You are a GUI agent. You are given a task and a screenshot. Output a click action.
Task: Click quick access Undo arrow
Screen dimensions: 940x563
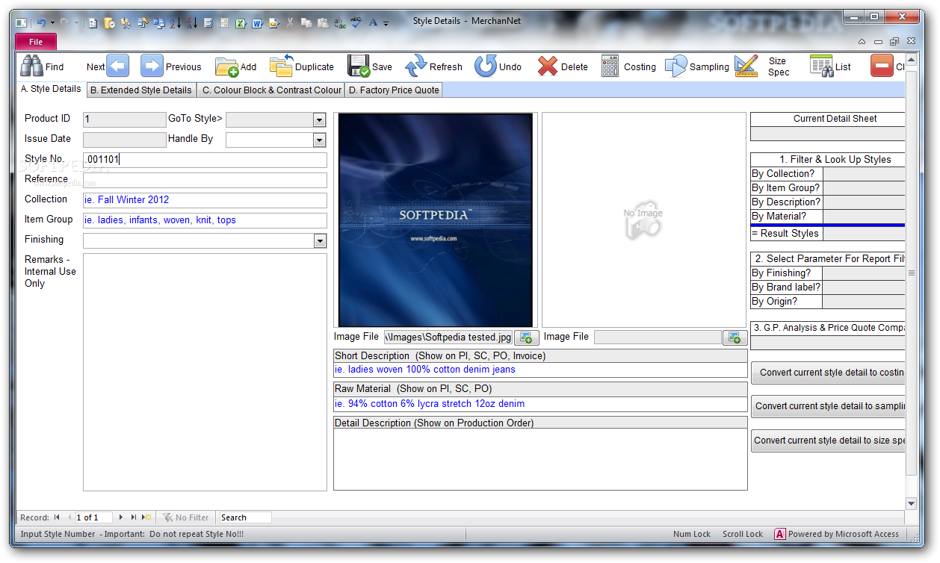(41, 23)
